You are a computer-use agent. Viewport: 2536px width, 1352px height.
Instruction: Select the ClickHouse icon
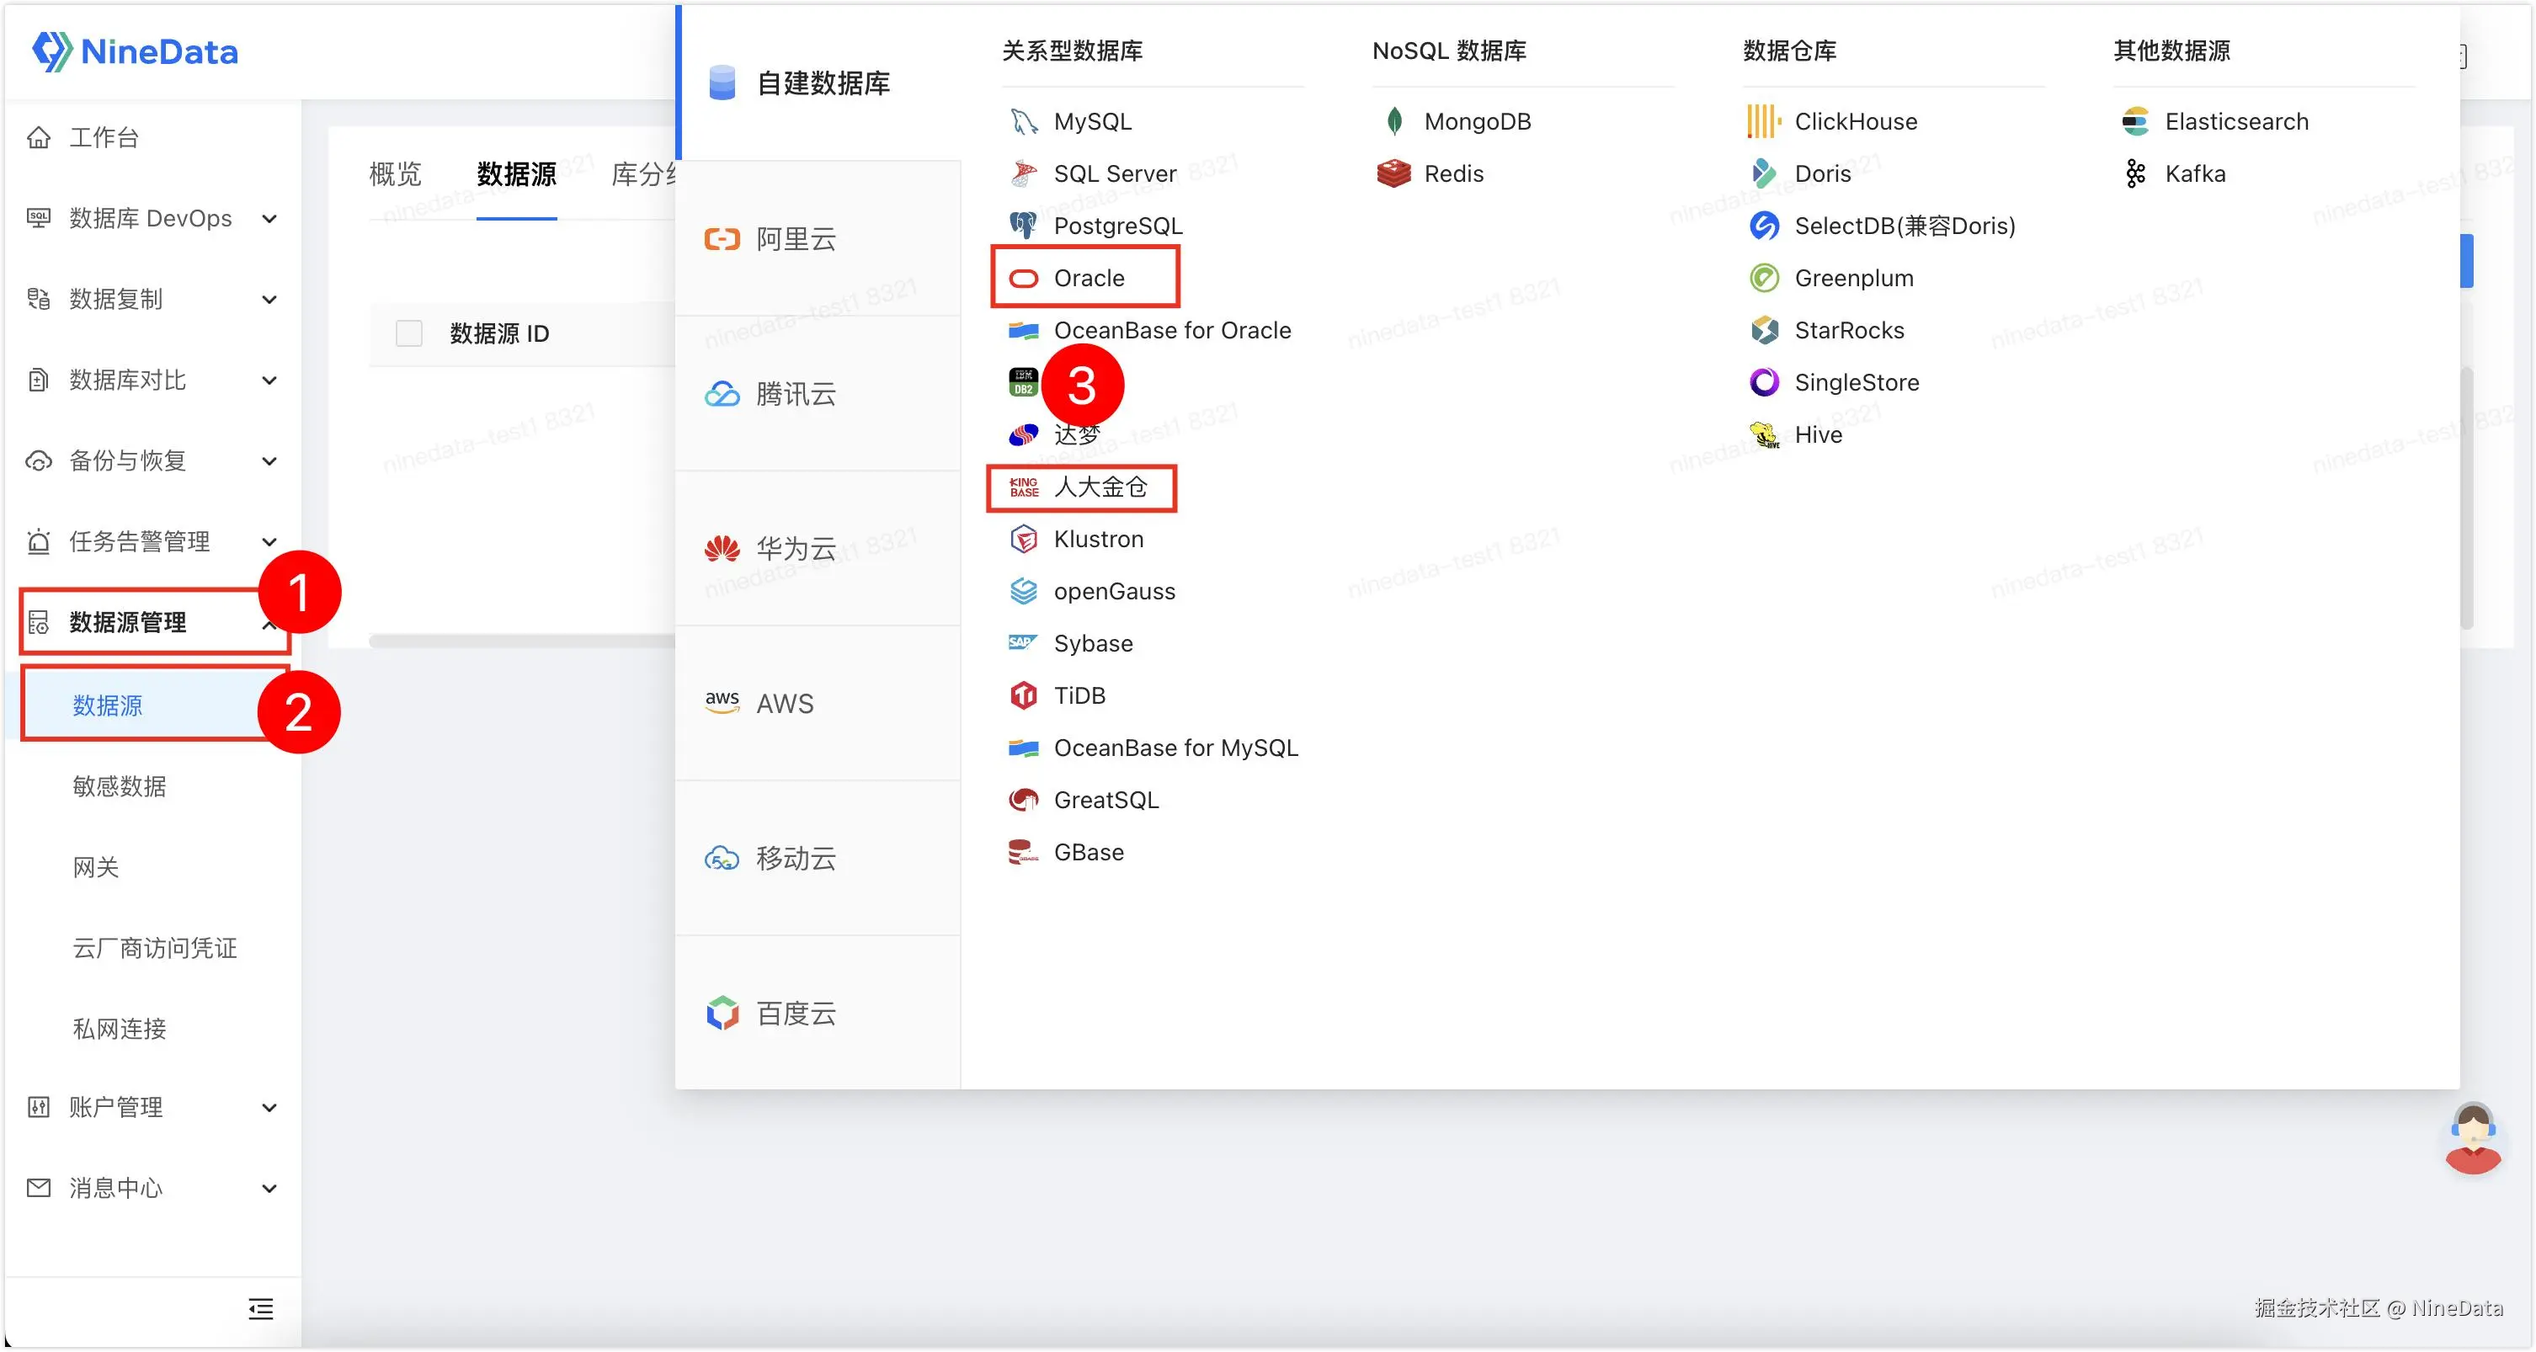coord(1763,121)
